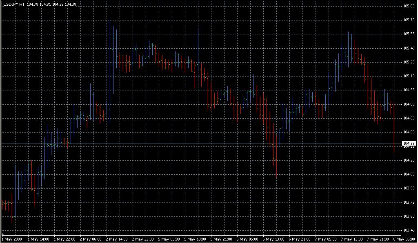
Task: Click the 2 May 22:00 time label
Action: 142,239
